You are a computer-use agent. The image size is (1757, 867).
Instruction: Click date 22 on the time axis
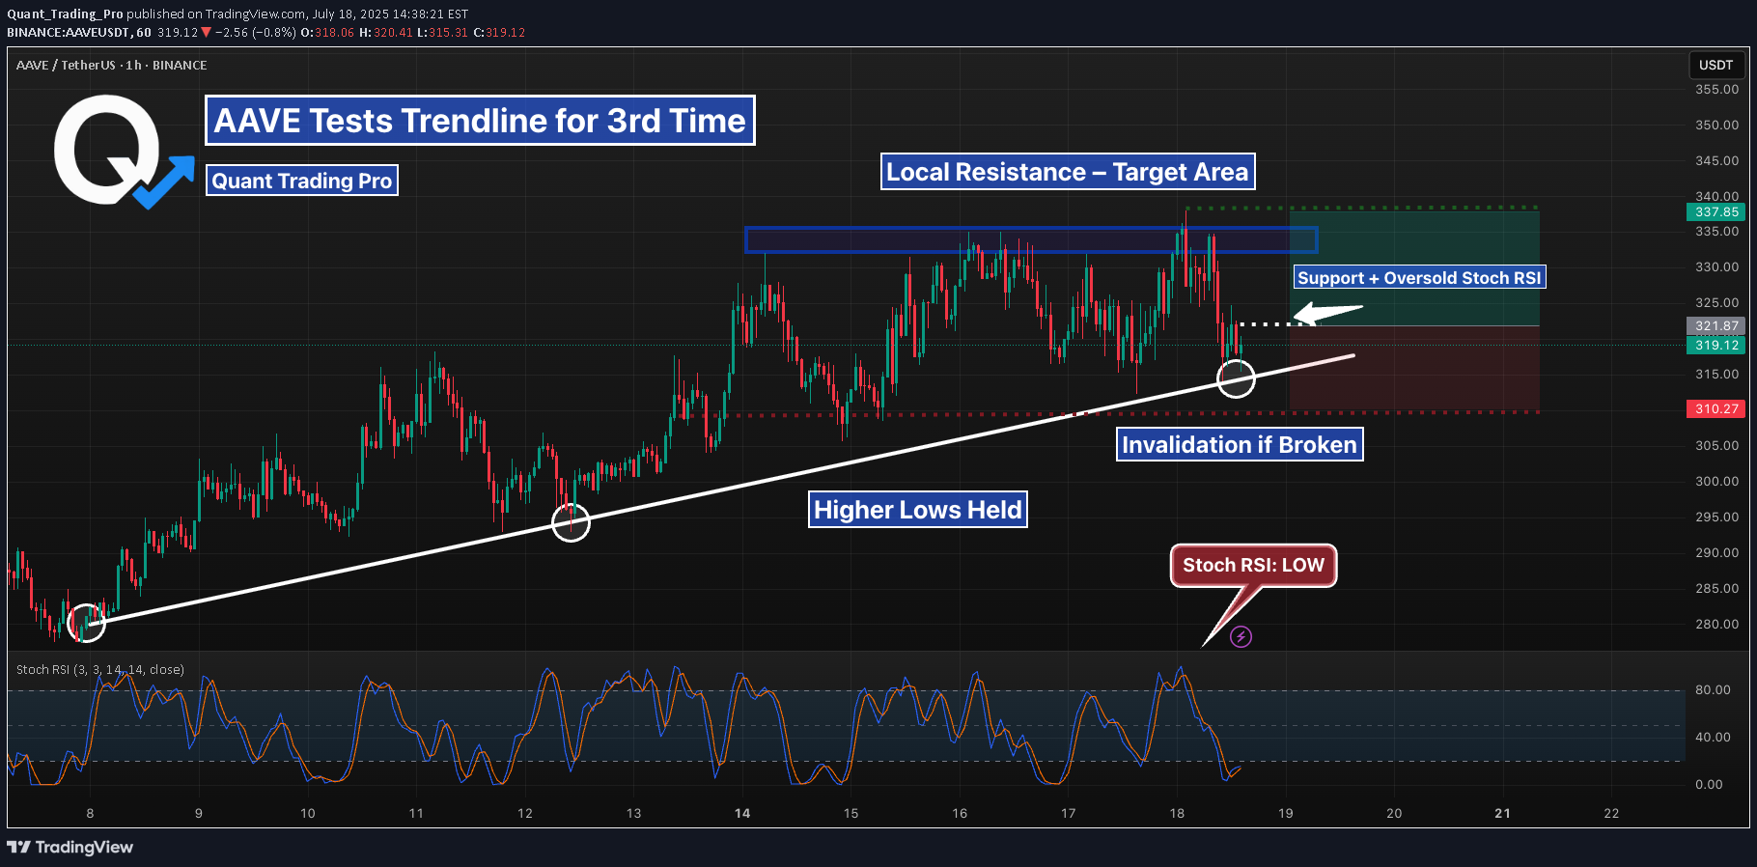click(1611, 813)
